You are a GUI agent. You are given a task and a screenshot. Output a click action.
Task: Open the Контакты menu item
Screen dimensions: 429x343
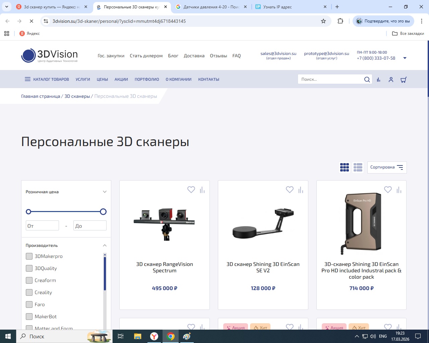point(208,79)
